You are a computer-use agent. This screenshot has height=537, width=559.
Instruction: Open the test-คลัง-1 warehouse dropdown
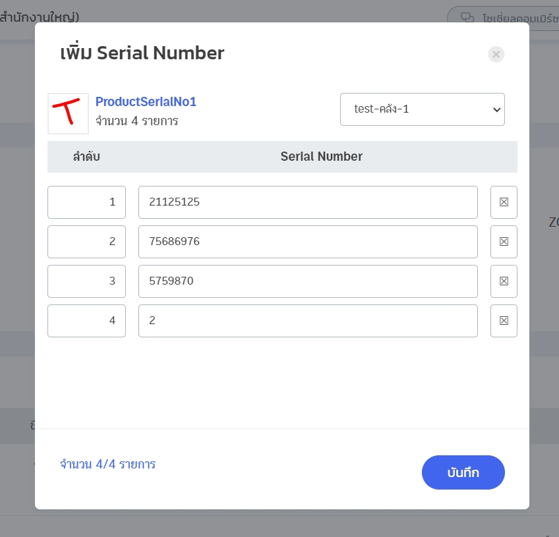[422, 109]
